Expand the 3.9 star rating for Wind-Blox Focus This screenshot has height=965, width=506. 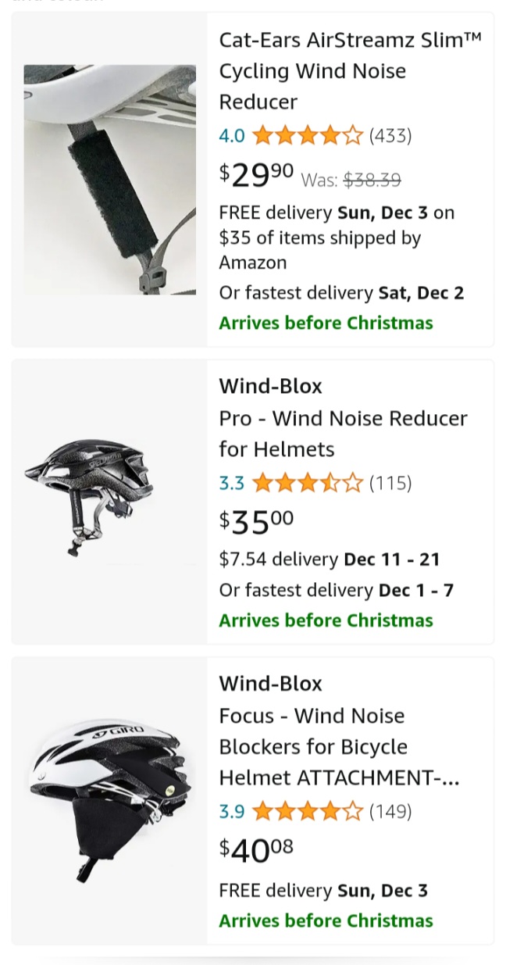coord(232,811)
